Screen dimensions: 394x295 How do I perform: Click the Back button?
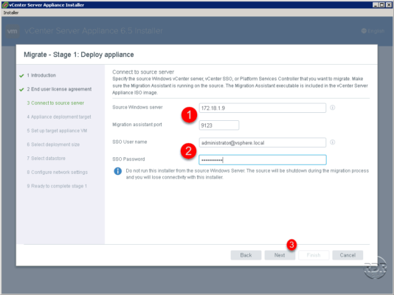click(x=246, y=255)
